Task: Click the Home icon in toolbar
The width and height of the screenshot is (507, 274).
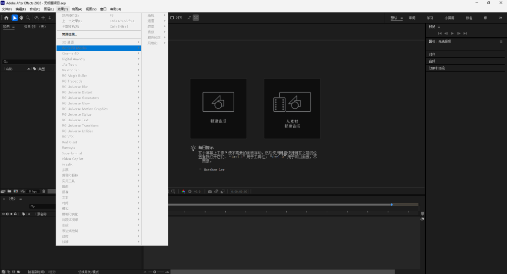Action: pyautogui.click(x=6, y=18)
